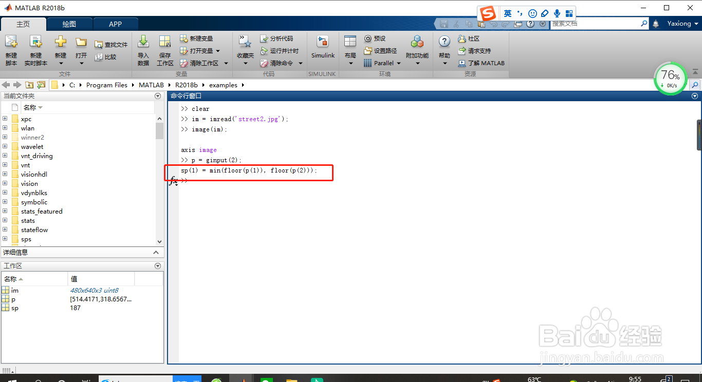Click the New Live Script (新建实时脚本) icon
Viewport: 702px width, 382px height.
tap(35, 50)
